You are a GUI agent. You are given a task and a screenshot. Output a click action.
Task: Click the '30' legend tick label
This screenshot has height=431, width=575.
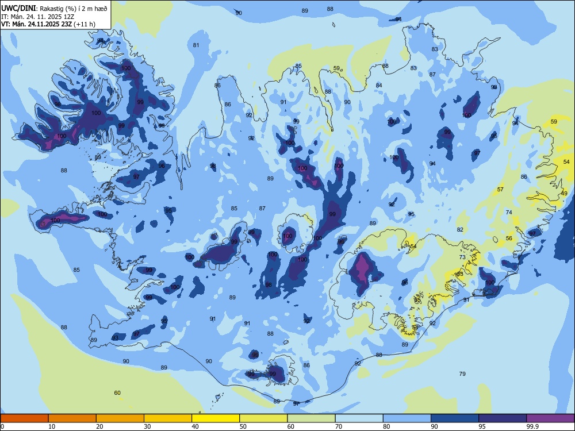coord(147,426)
